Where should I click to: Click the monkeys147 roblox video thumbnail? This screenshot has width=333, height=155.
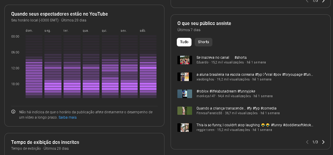[185, 94]
